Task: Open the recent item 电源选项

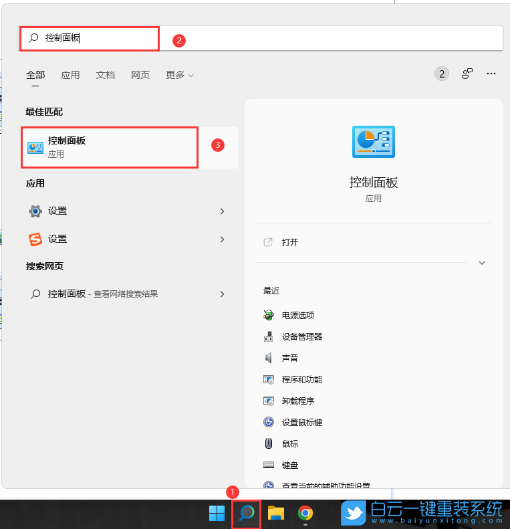Action: pos(298,315)
